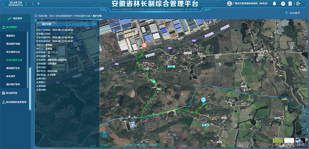
Task: Click the mobile APP icon in header
Action: pyautogui.click(x=291, y=4)
